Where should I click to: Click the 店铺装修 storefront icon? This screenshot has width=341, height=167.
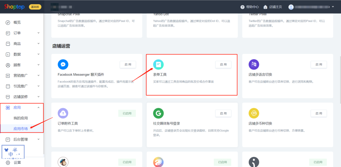point(8,97)
